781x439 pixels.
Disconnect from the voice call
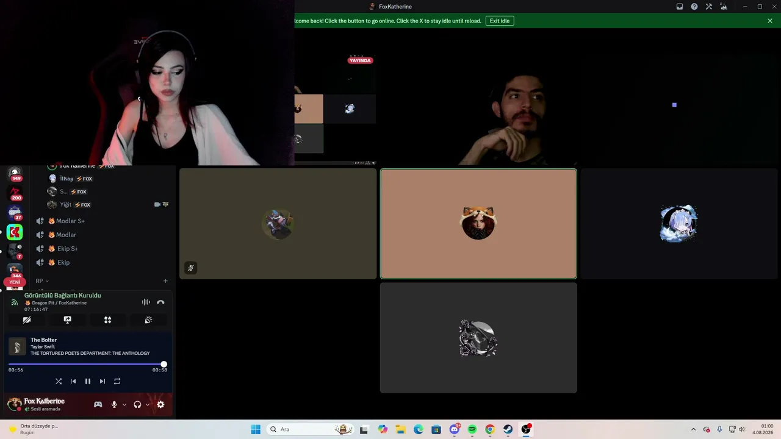coord(160,302)
